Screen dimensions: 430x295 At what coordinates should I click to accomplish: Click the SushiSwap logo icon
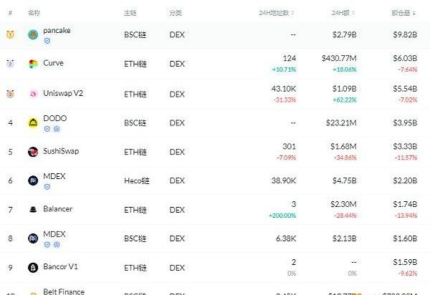pyautogui.click(x=33, y=152)
